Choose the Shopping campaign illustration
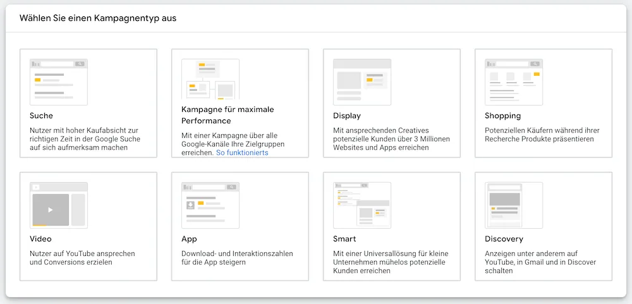This screenshot has width=632, height=304. click(x=514, y=82)
